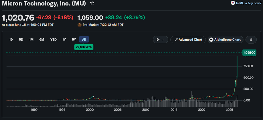Viewport: 263px width, 120px height.
Task: Select the 1Y time range
Action: click(64, 40)
